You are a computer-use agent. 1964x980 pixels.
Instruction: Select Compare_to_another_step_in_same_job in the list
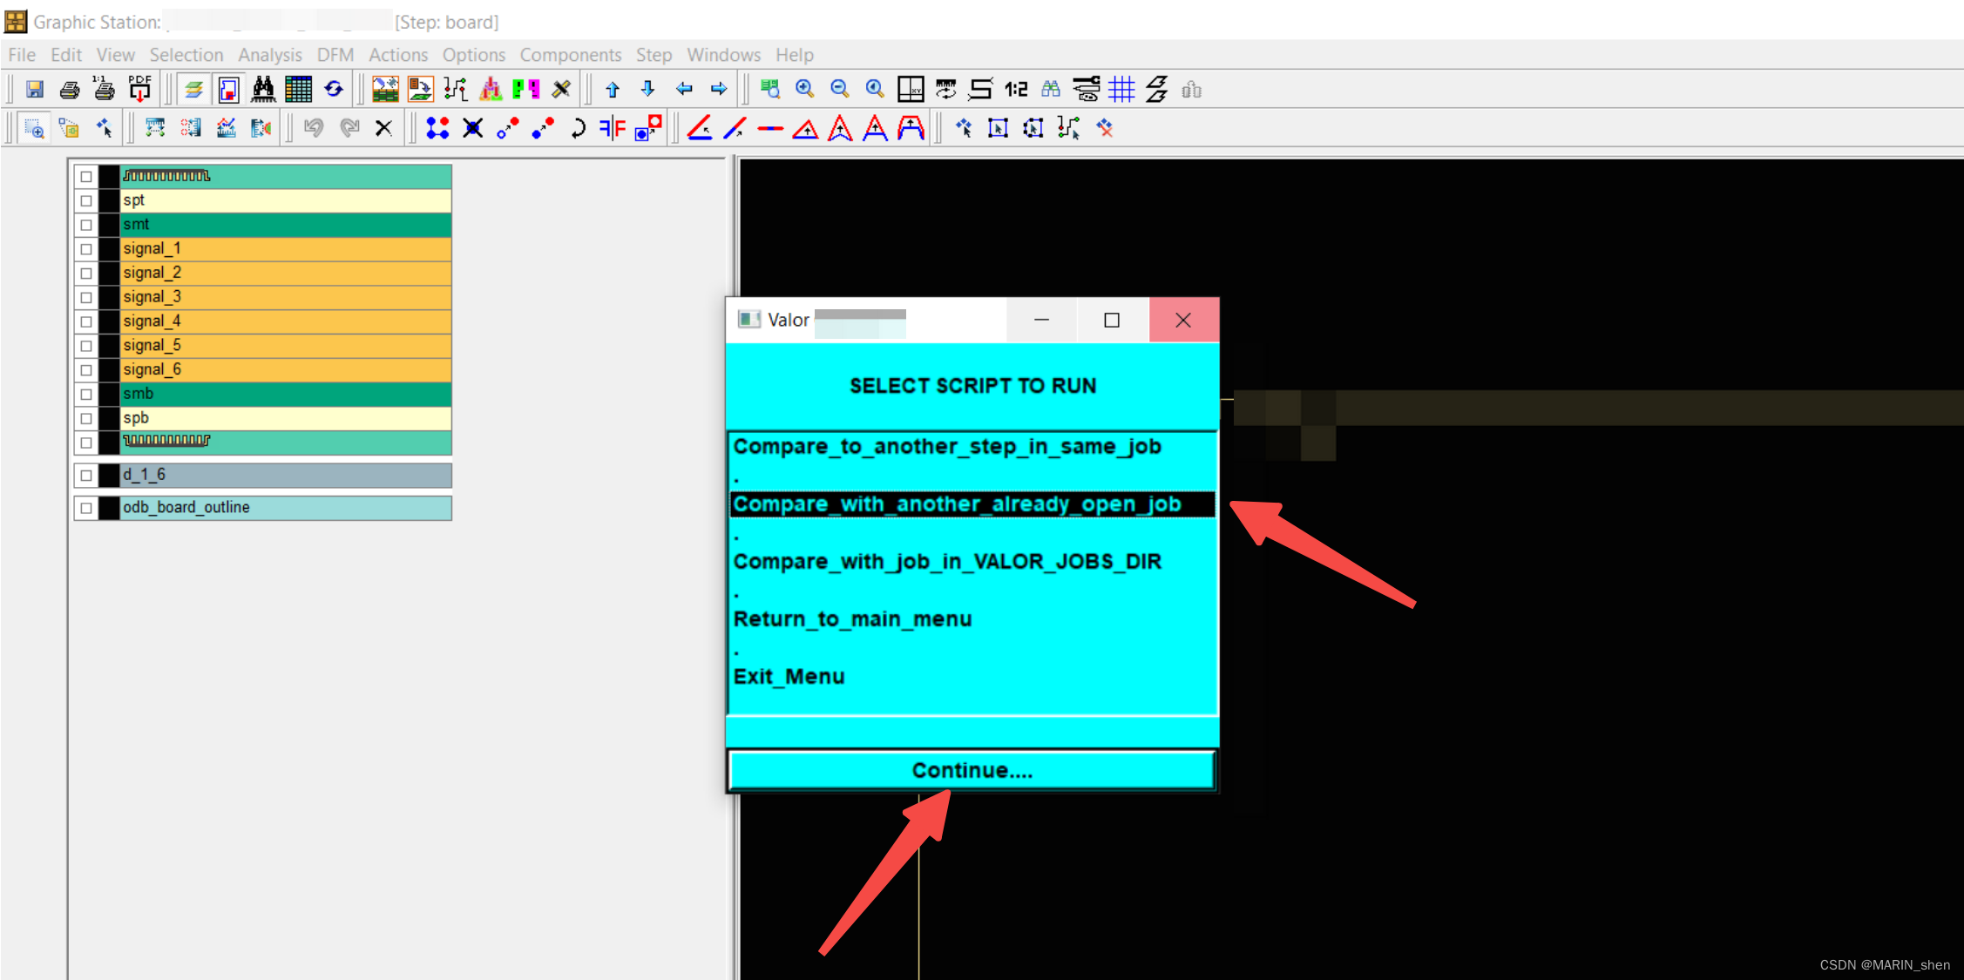click(x=947, y=446)
